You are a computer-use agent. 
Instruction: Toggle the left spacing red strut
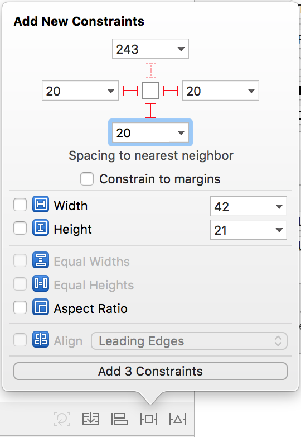pyautogui.click(x=130, y=91)
